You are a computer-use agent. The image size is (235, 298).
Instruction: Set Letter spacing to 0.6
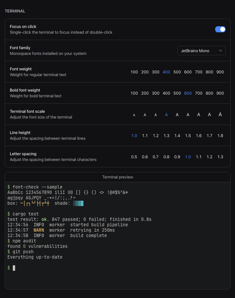click(x=145, y=157)
